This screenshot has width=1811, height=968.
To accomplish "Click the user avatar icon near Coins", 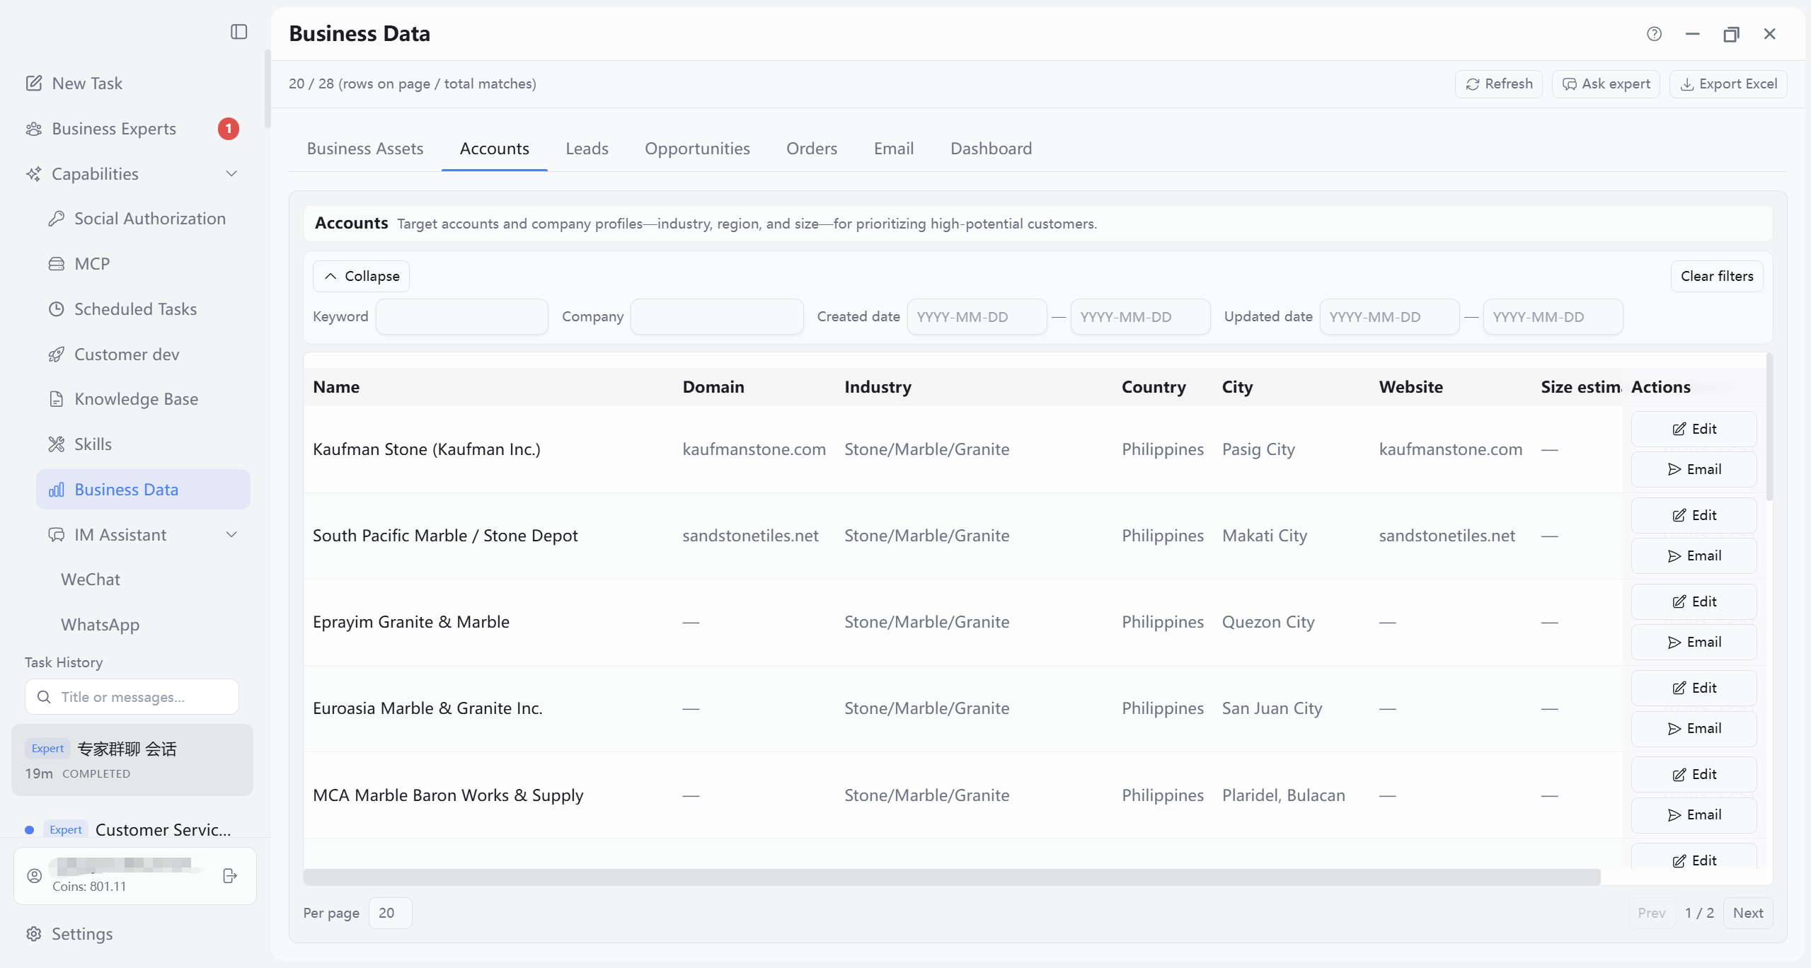I will pyautogui.click(x=34, y=876).
